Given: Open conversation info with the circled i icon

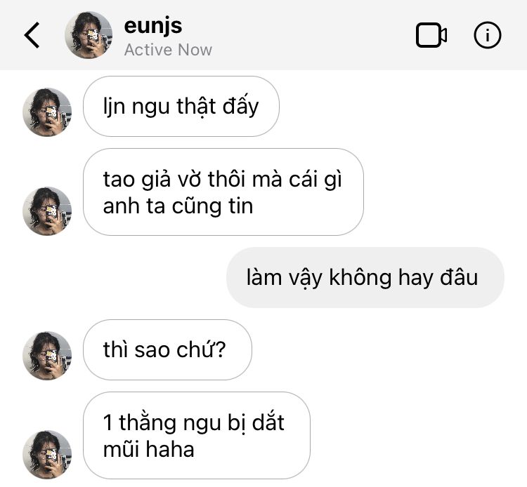Looking at the screenshot, I should (488, 35).
